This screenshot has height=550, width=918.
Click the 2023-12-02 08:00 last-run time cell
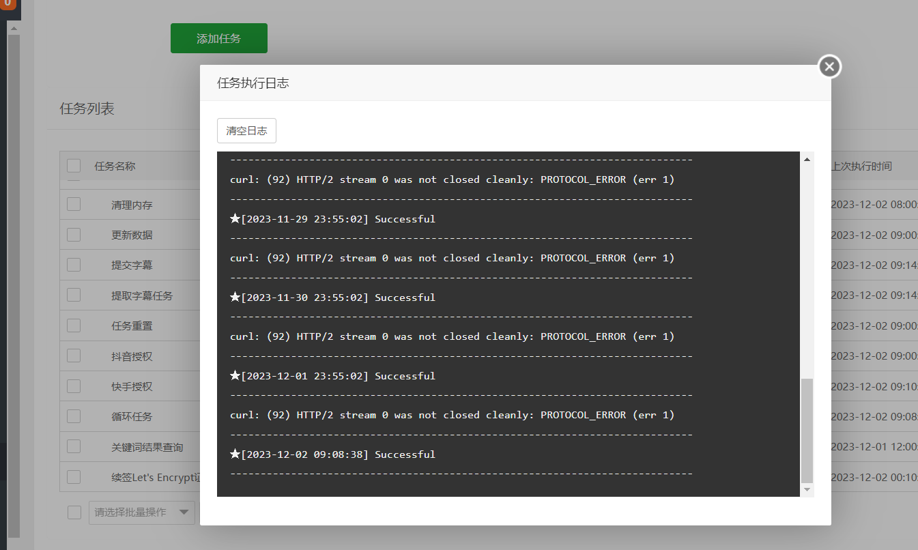(874, 205)
